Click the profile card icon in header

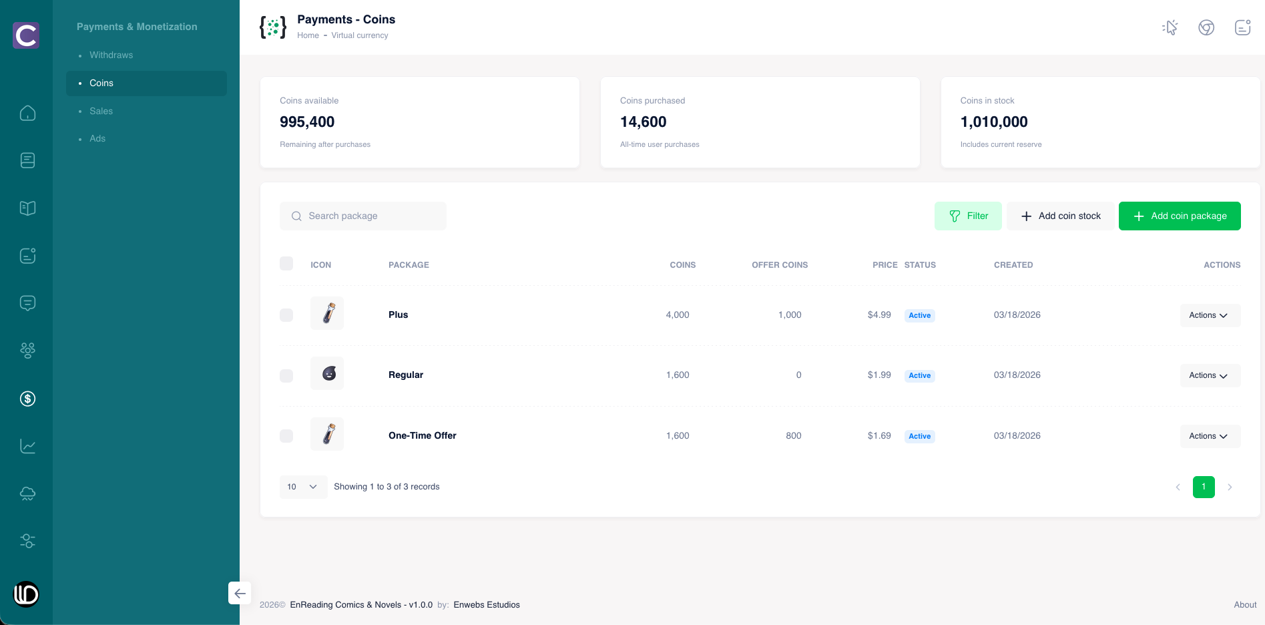(x=1242, y=27)
